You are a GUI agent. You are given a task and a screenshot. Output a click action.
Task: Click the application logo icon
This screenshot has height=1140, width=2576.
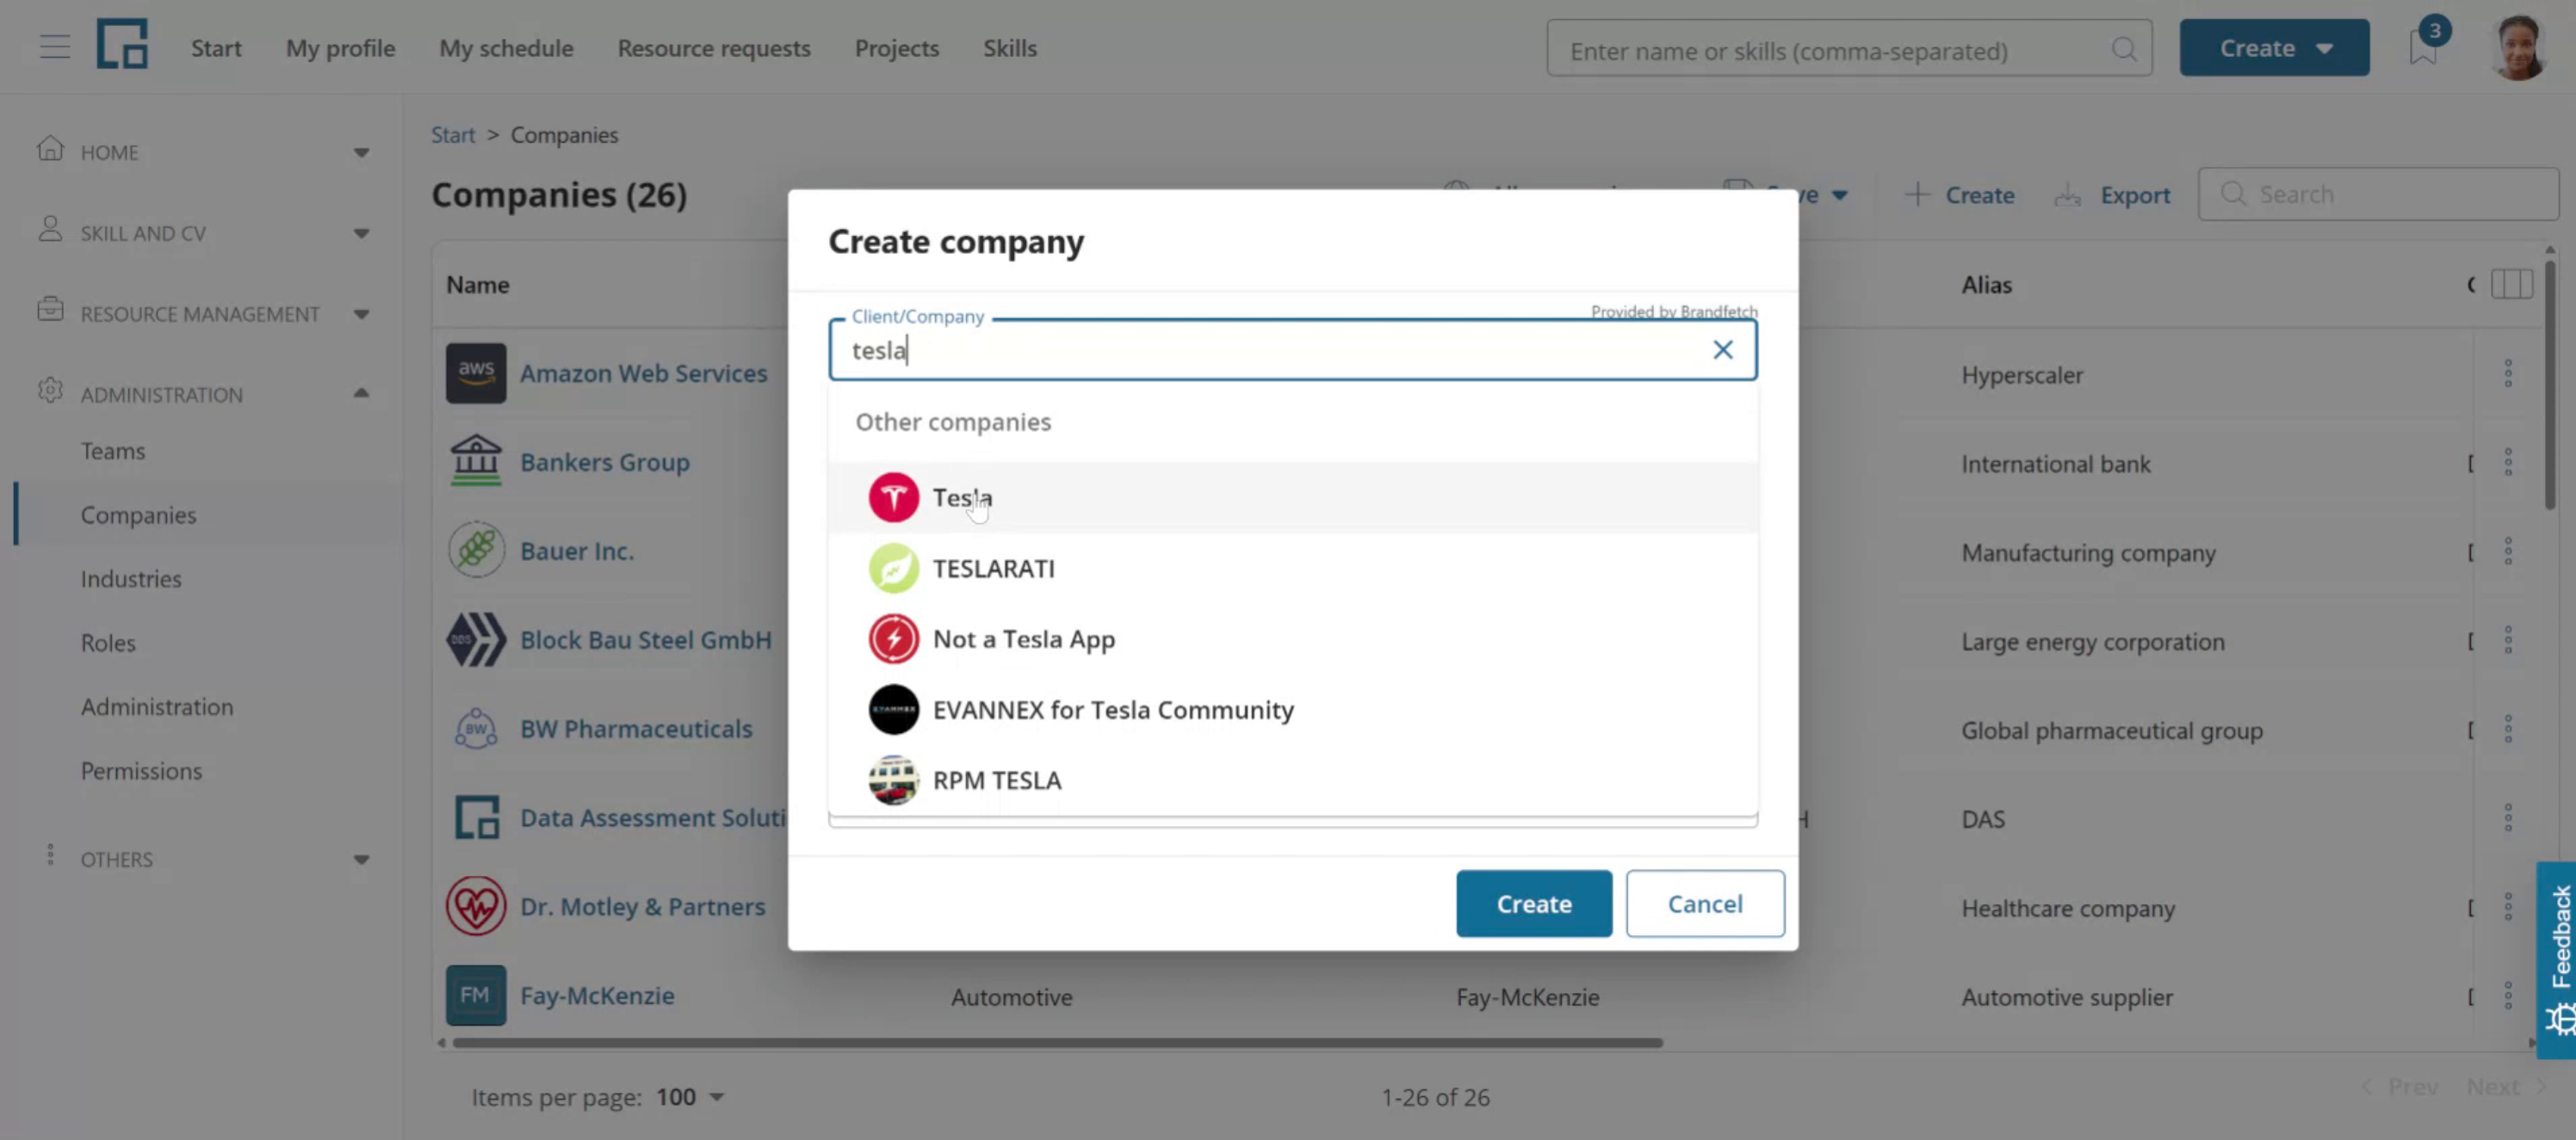coord(122,44)
